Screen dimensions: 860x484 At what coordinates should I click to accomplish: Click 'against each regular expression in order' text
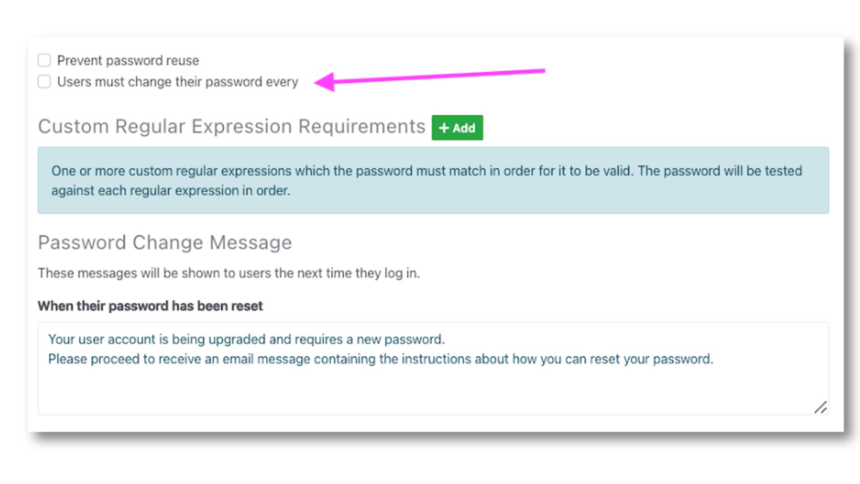coord(171,191)
